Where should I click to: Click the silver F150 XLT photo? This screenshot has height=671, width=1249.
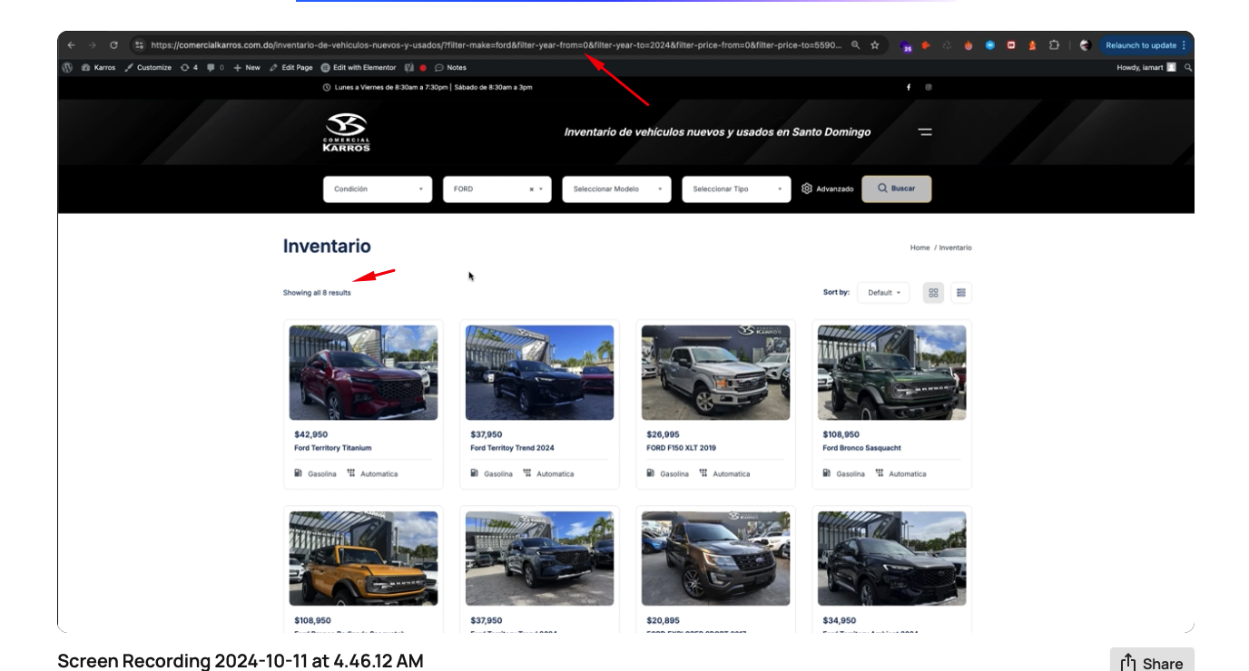click(x=715, y=373)
